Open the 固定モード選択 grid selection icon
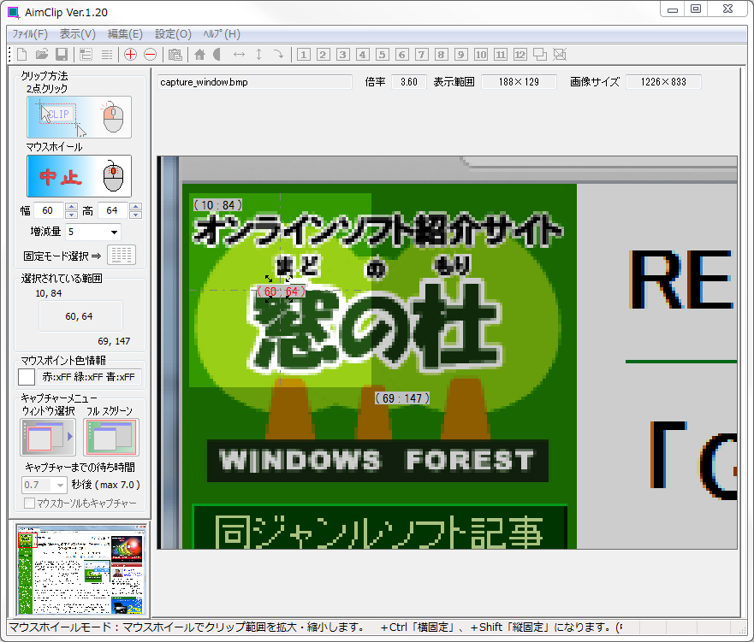 pyautogui.click(x=120, y=254)
